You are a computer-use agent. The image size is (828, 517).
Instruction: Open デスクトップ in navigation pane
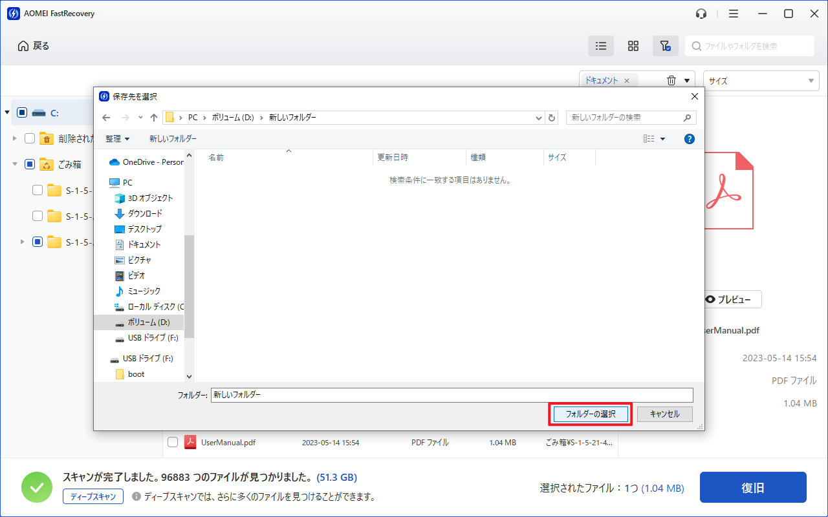coord(138,229)
